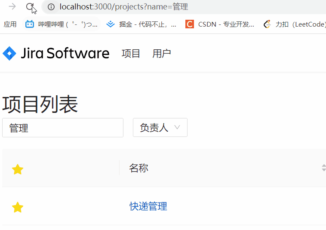Open the 项目 navigation menu
This screenshot has width=326, height=230.
click(x=131, y=54)
